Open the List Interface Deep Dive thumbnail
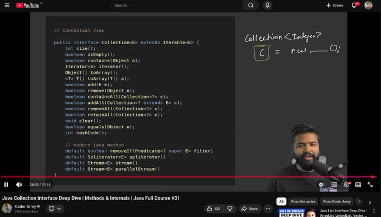 point(298,213)
